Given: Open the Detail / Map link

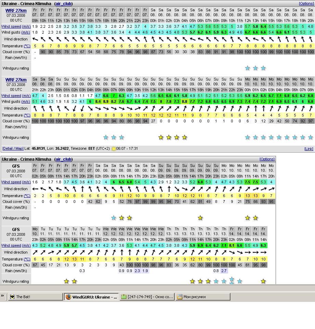Looking at the screenshot, I should [x=13, y=149].
